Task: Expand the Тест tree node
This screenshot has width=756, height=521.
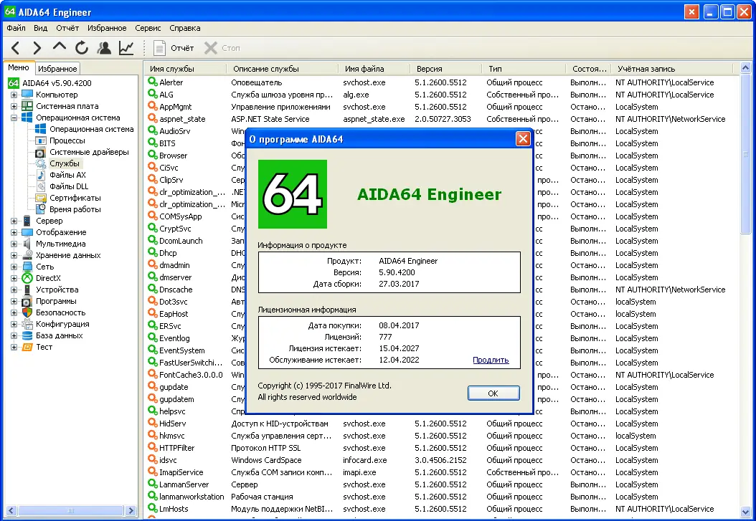Action: [x=14, y=347]
